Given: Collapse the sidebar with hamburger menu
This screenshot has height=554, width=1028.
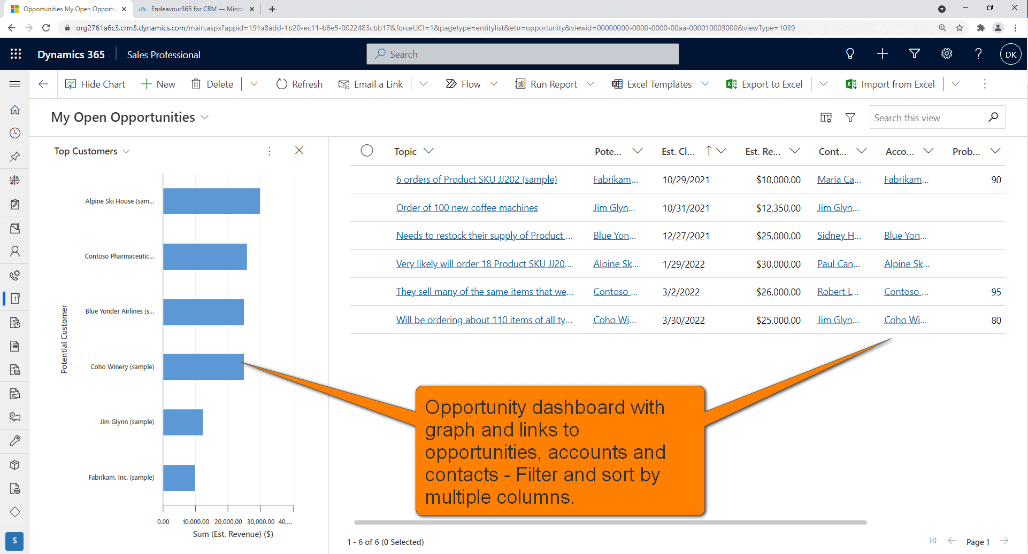Looking at the screenshot, I should coord(15,84).
